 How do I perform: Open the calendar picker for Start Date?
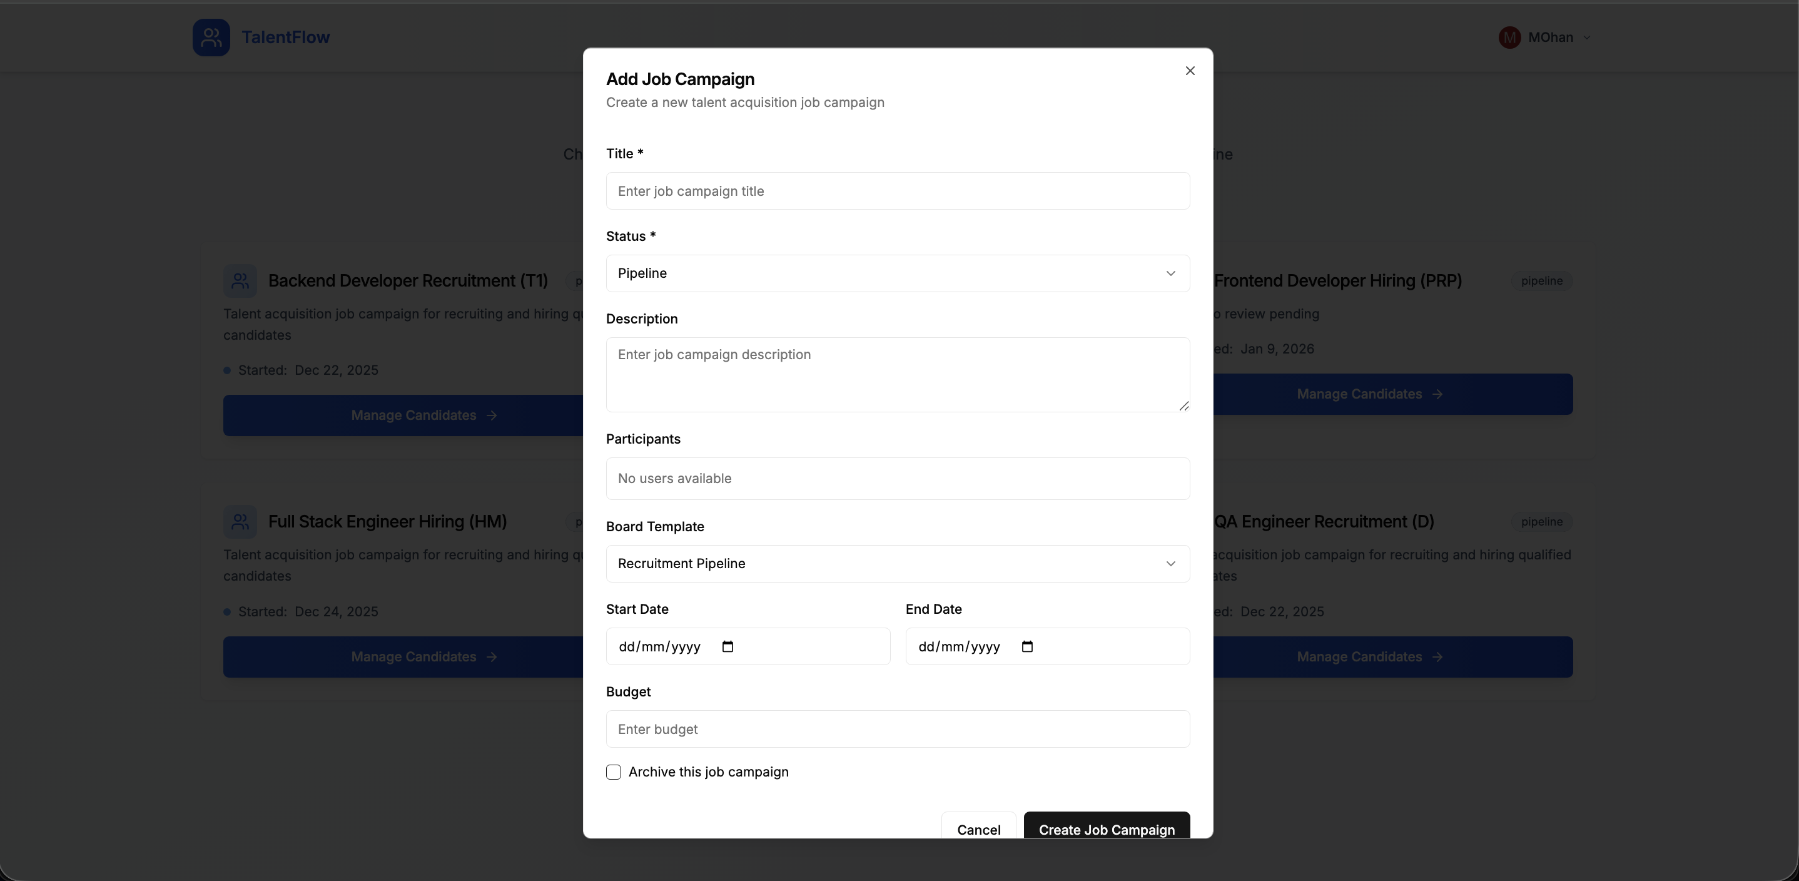(x=727, y=646)
